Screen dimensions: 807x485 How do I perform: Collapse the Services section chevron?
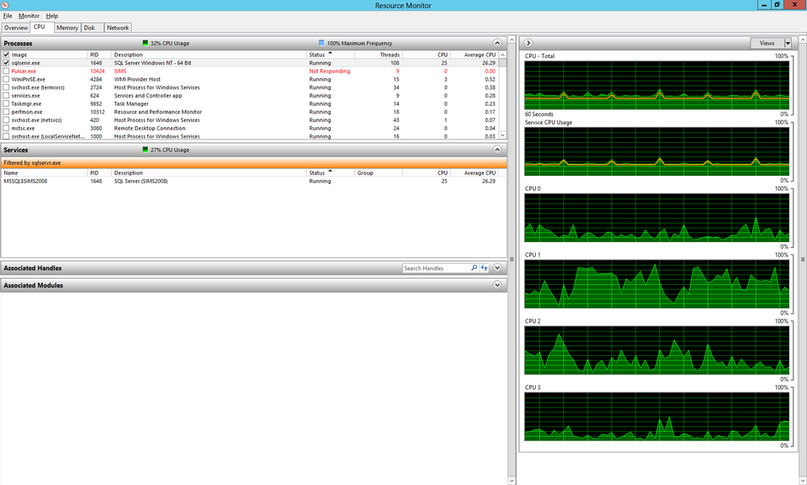497,149
